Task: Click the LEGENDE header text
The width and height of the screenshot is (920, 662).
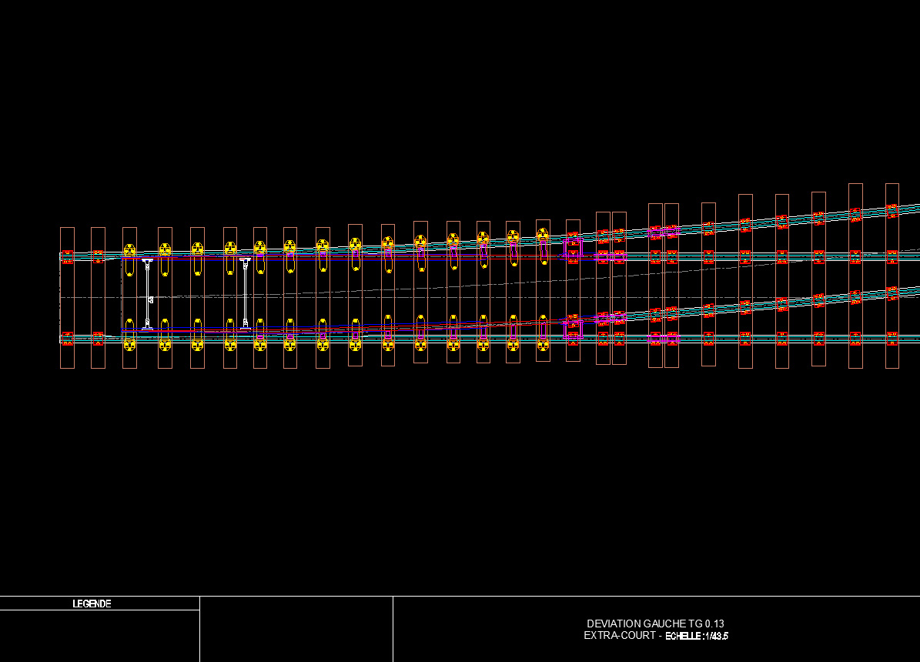Action: pos(92,604)
